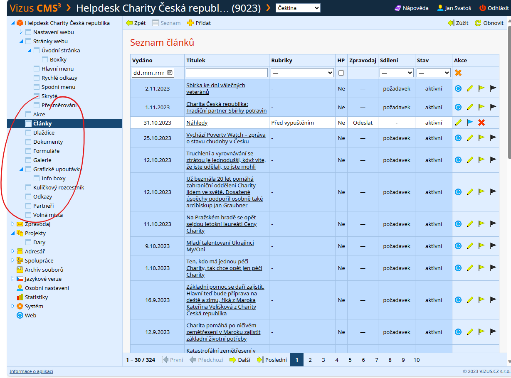Click the Vydáno date filter field
The height and width of the screenshot is (378, 511).
point(153,73)
